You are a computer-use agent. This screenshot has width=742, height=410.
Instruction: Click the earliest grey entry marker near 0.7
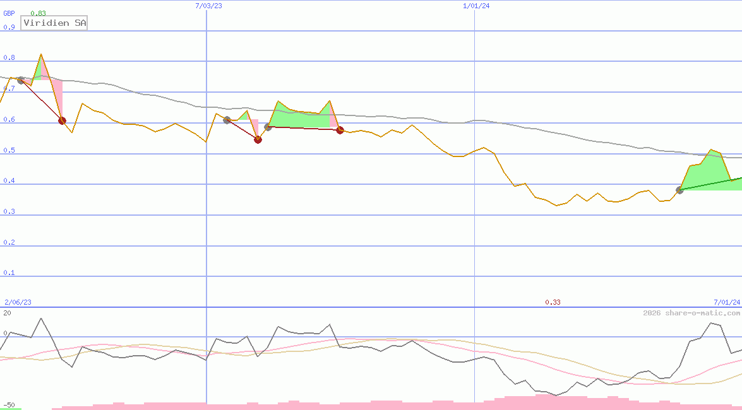click(x=20, y=80)
